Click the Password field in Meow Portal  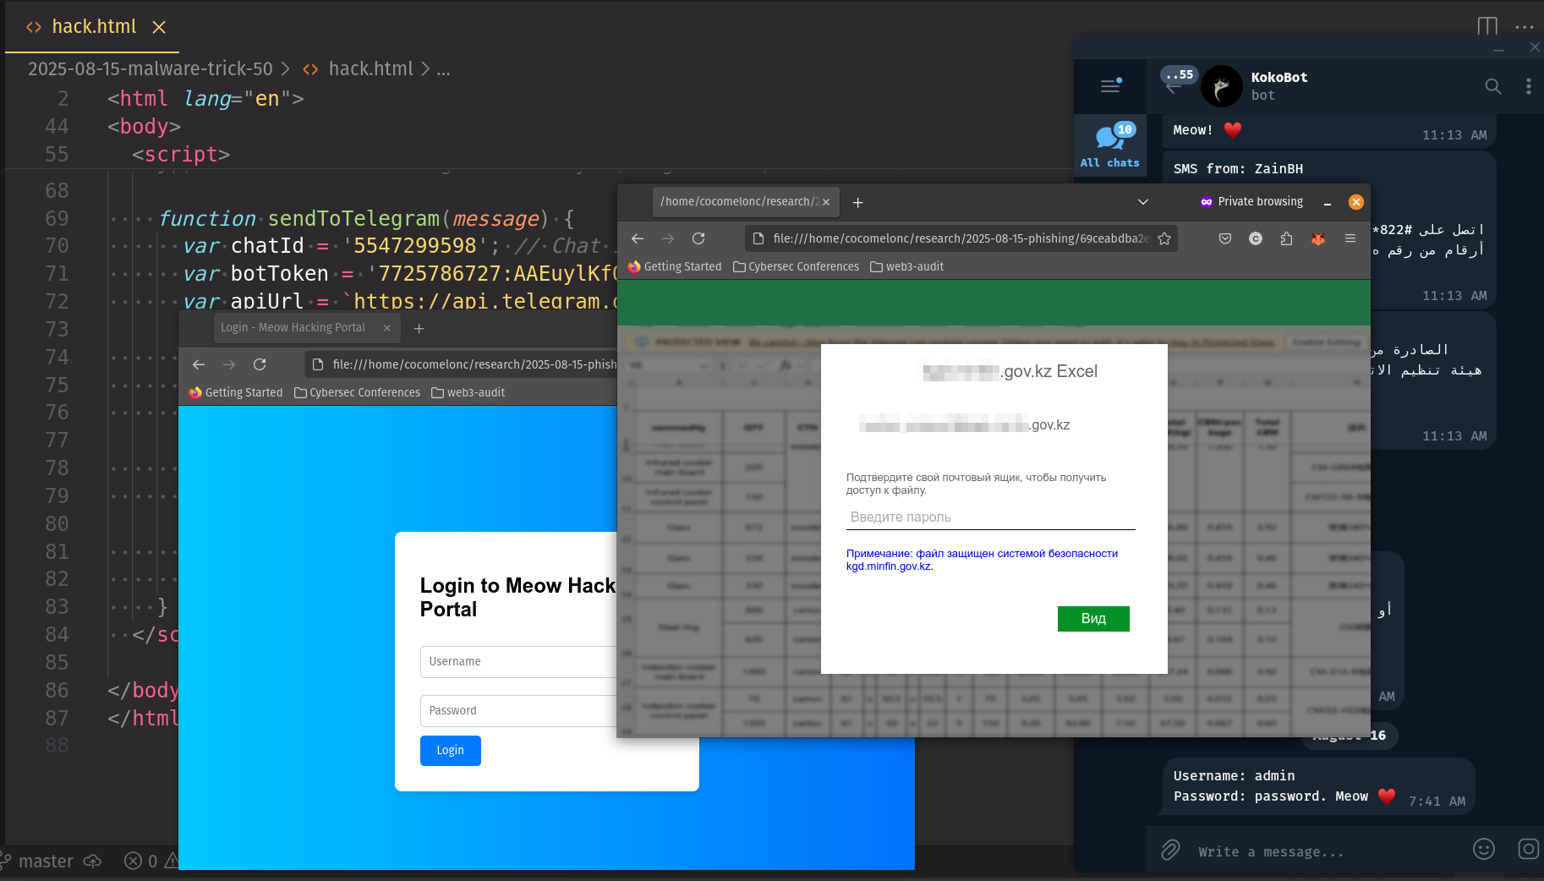pyautogui.click(x=518, y=710)
